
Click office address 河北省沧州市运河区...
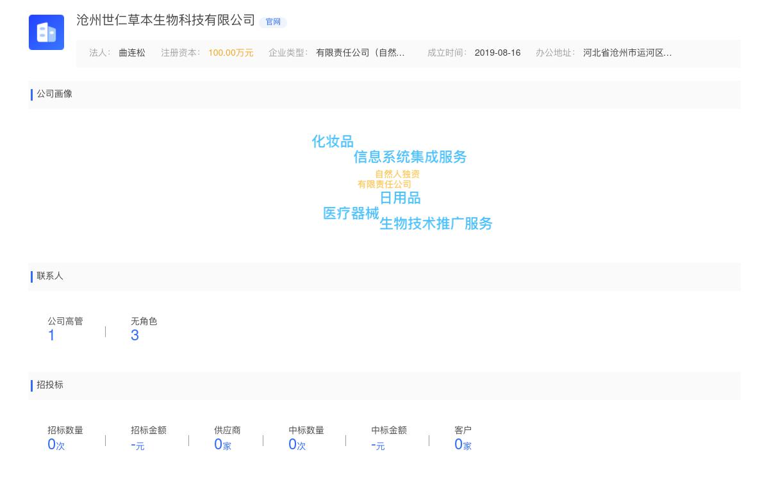click(x=627, y=53)
